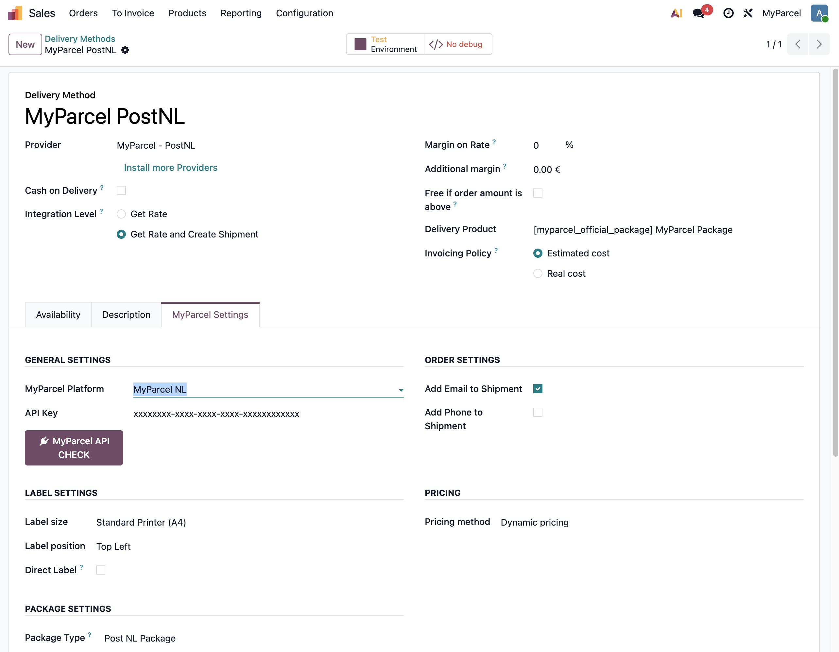Image resolution: width=839 pixels, height=652 pixels.
Task: Switch to the Description tab
Action: pos(126,315)
